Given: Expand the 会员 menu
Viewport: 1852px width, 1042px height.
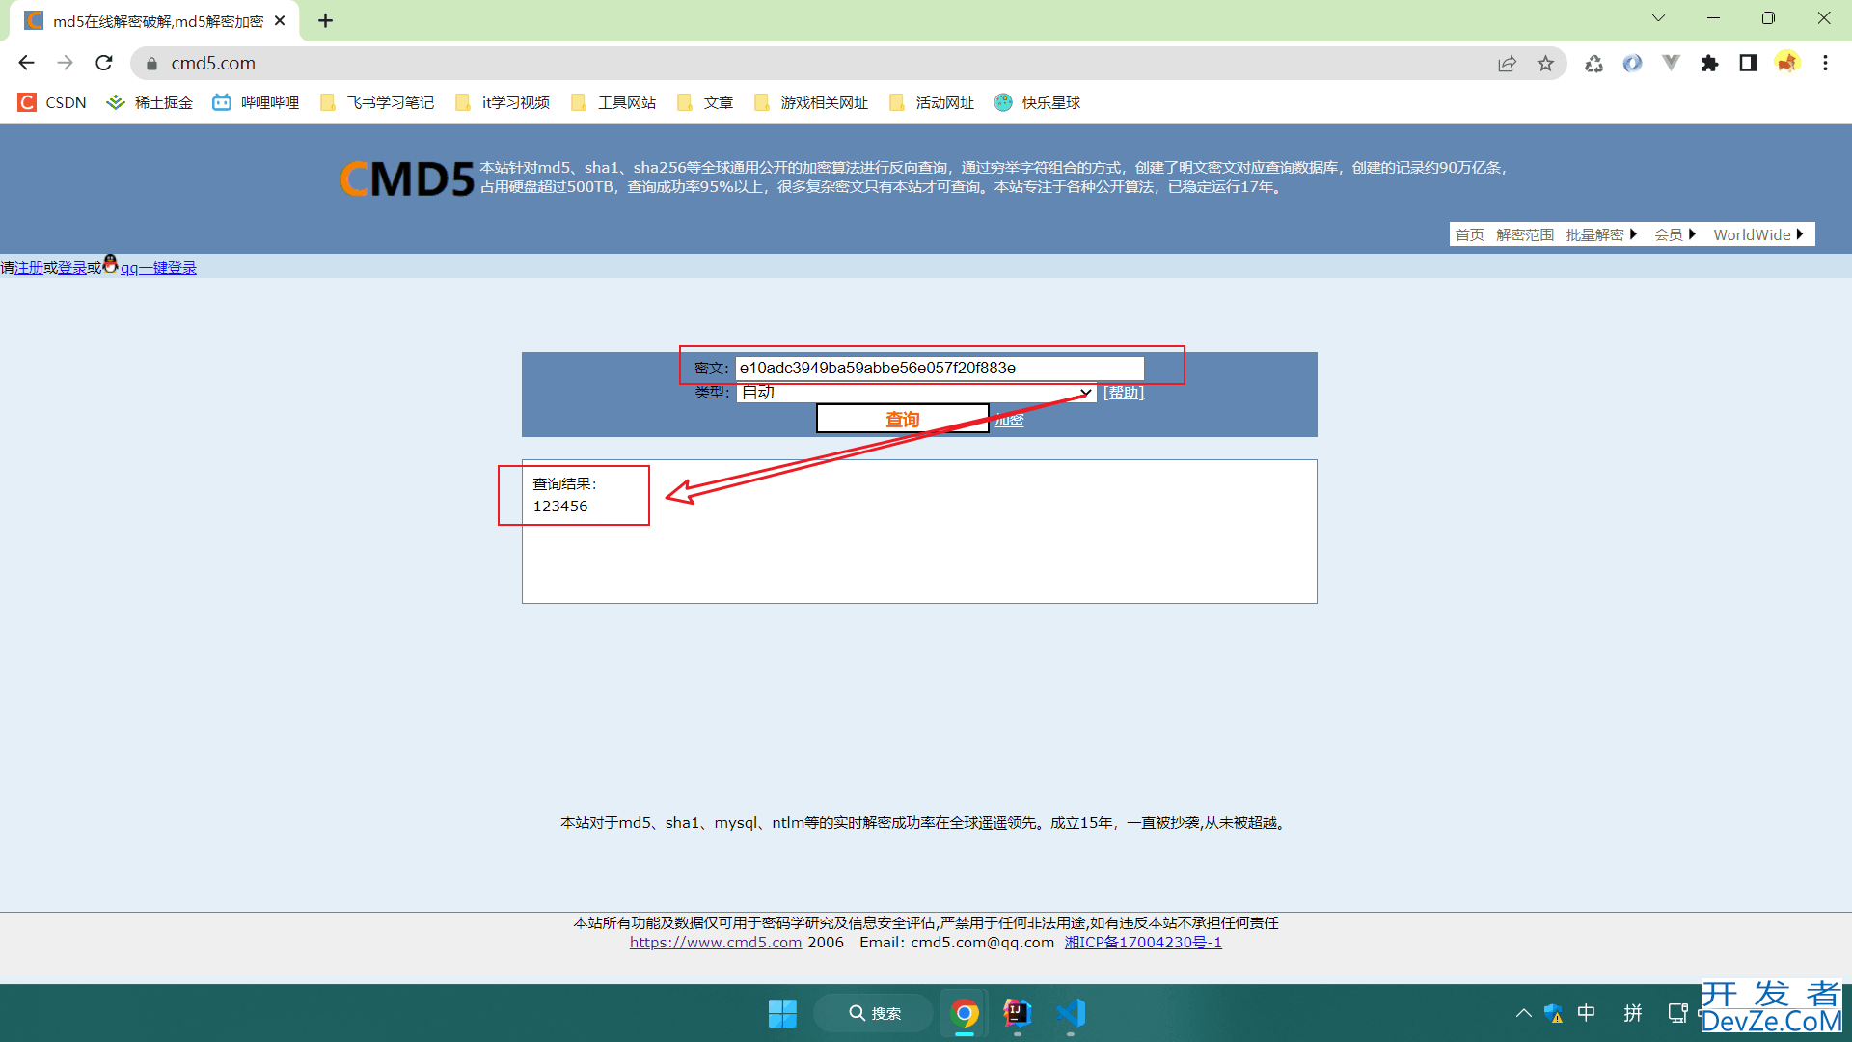Looking at the screenshot, I should tap(1675, 234).
